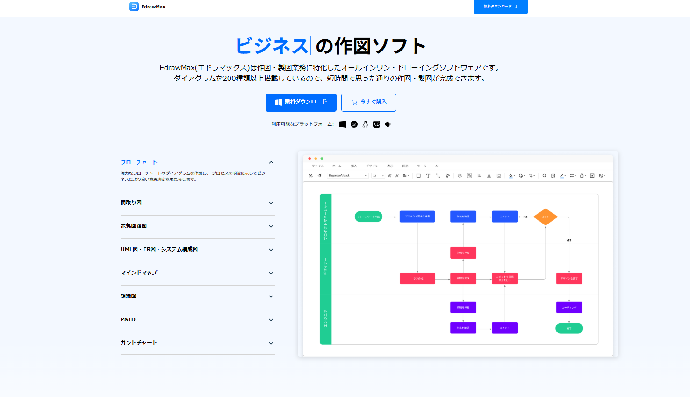The height and width of the screenshot is (397, 690).
Task: Expand the 組織図 section
Action: 198,296
